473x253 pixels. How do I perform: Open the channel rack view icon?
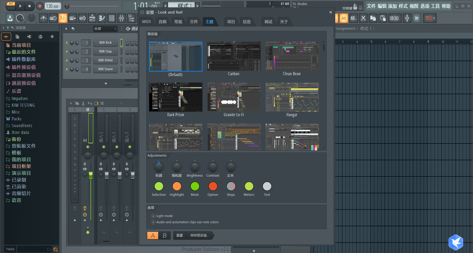(112, 18)
